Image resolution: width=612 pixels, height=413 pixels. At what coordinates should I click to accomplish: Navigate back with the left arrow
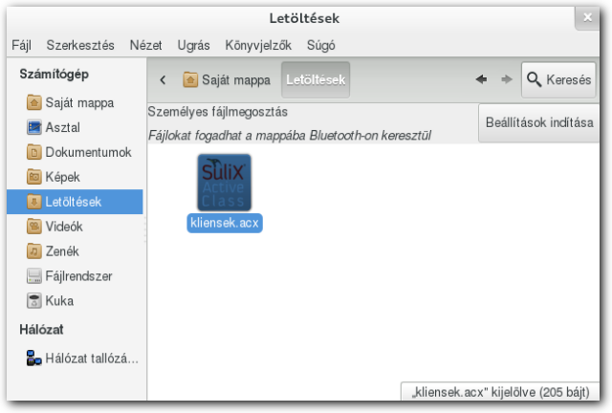pos(481,79)
